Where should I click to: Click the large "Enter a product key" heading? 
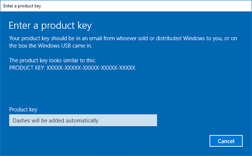(50, 26)
